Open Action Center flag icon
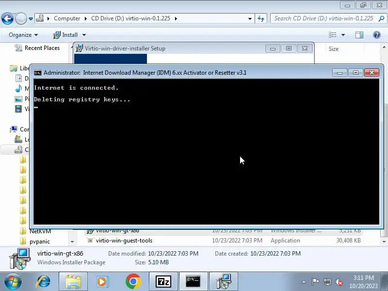The height and width of the screenshot is (291, 388). (x=315, y=282)
